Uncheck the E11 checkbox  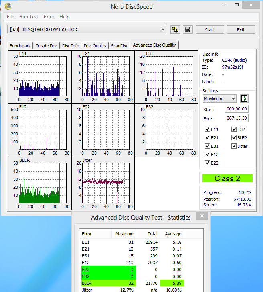[207, 129]
